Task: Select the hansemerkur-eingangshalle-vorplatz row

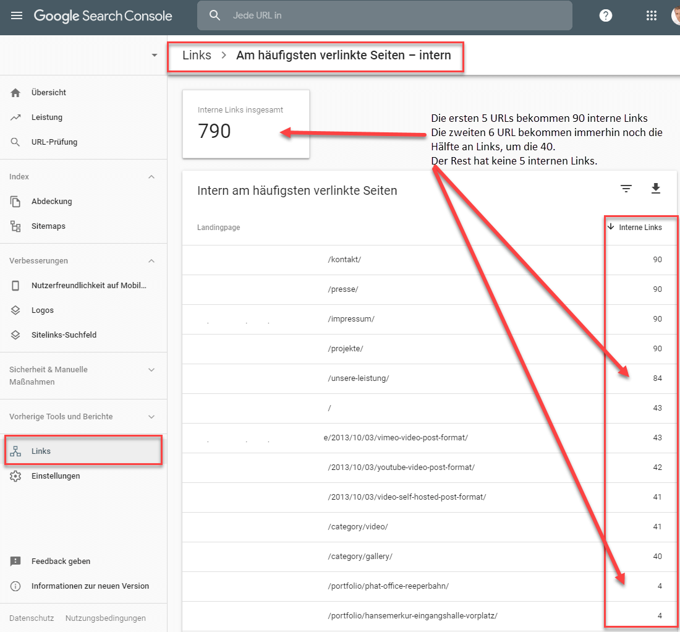Action: pos(430,616)
